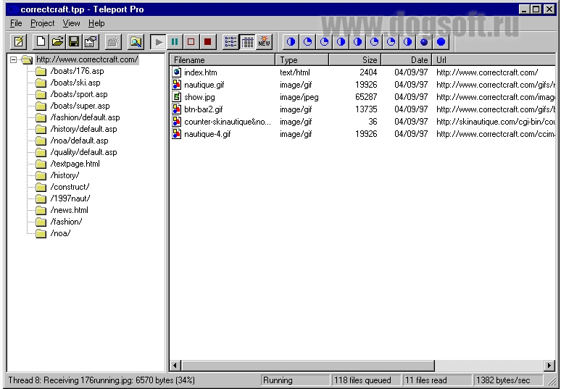Click the btn-bar2.gif file icon
This screenshot has height=389, width=561.
coord(177,109)
